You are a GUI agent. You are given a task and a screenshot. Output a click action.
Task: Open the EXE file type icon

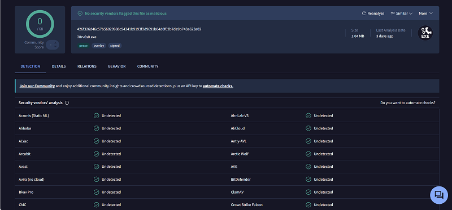pos(425,33)
